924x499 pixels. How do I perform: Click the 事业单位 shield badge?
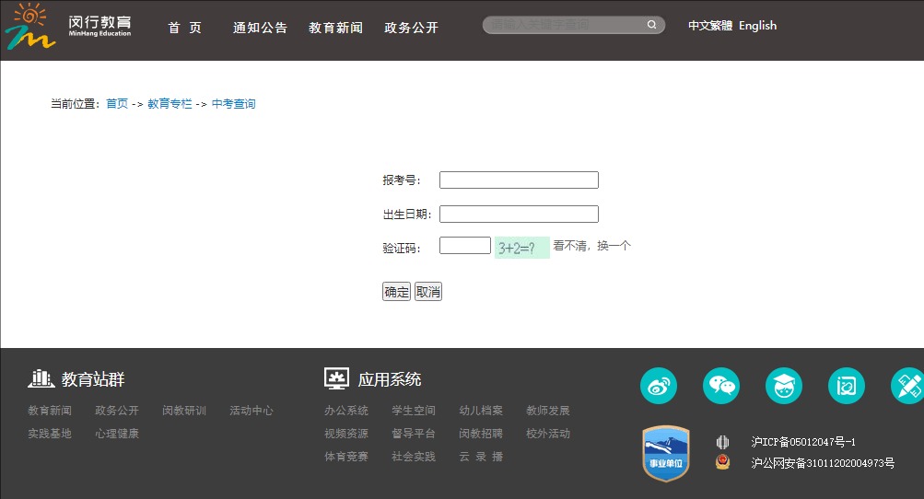665,453
